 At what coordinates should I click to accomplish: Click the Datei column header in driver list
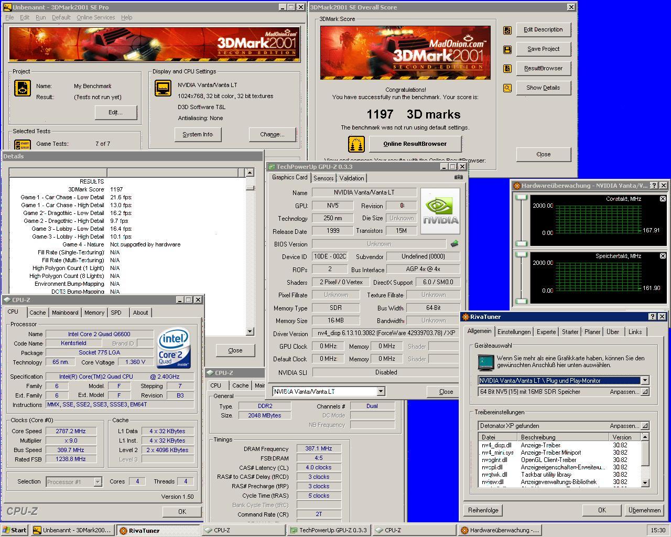498,437
